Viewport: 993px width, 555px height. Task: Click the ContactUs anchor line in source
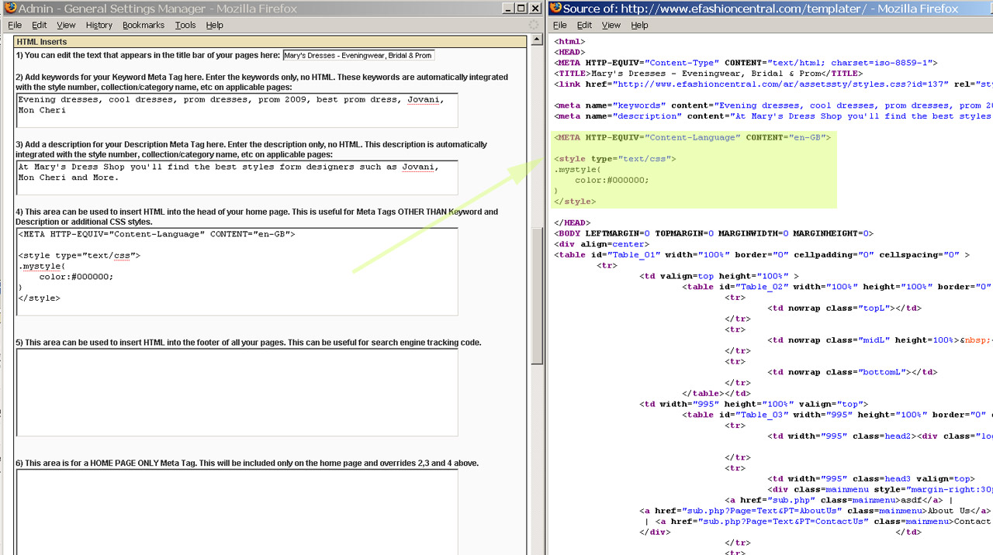[818, 522]
